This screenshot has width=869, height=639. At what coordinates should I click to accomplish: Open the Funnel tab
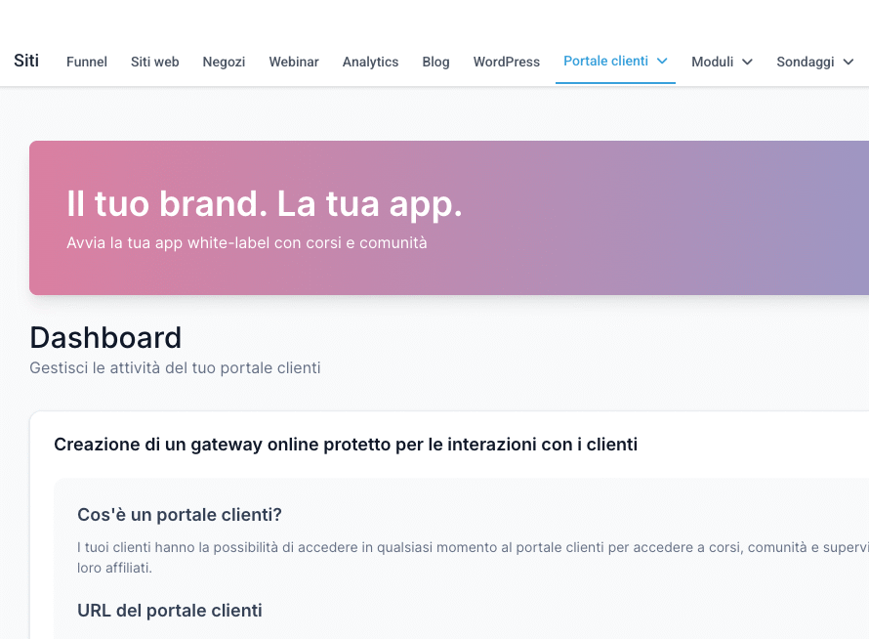pyautogui.click(x=87, y=62)
